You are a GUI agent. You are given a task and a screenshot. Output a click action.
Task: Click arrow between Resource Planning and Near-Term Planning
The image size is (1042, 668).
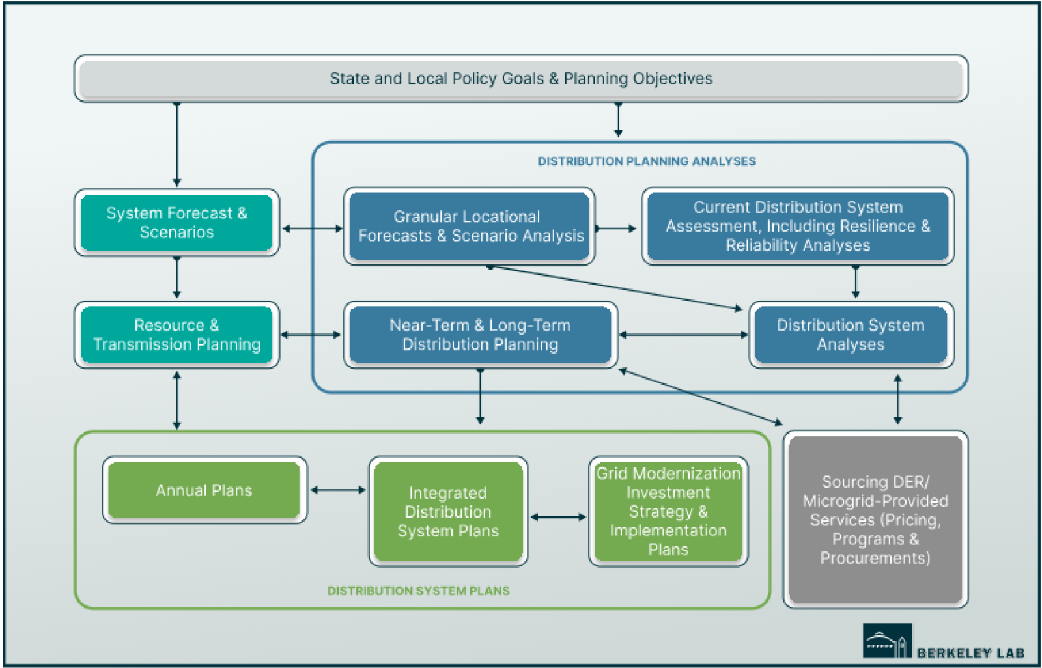[x=311, y=335]
